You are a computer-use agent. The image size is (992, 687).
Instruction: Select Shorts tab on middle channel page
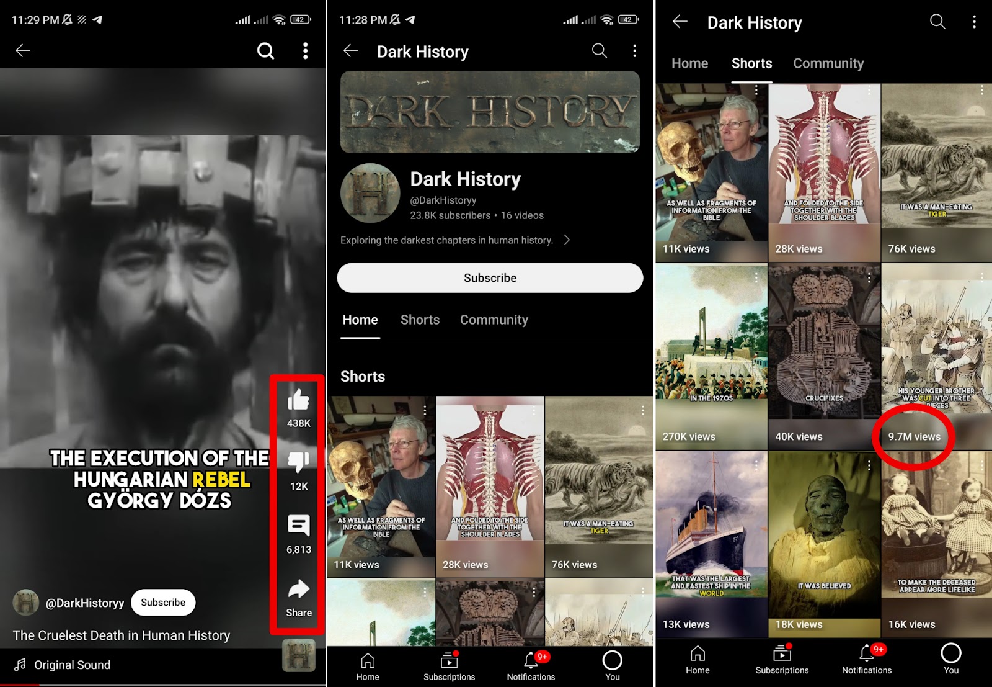[x=420, y=320]
